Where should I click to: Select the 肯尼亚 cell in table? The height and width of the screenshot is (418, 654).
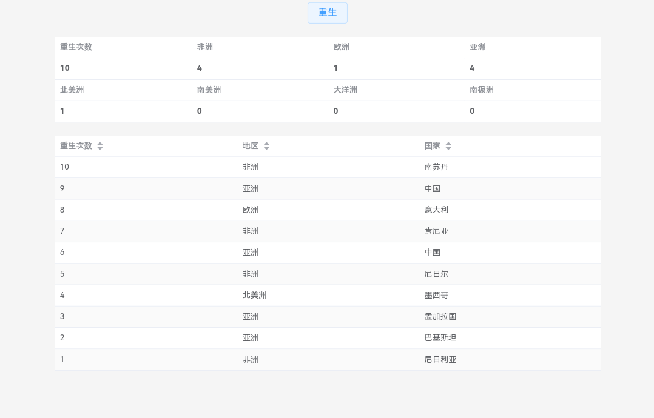(436, 231)
